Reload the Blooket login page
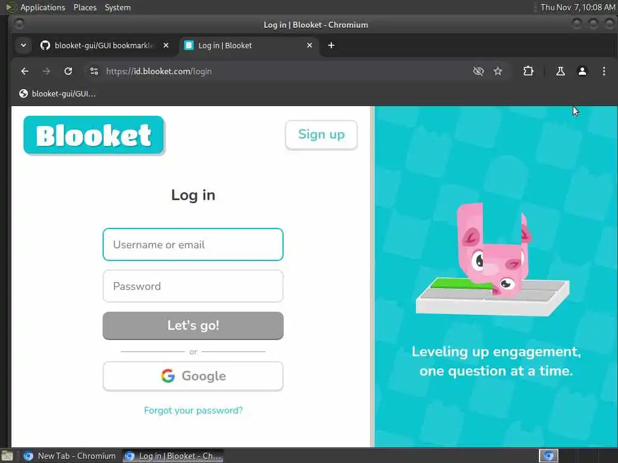 [x=68, y=71]
